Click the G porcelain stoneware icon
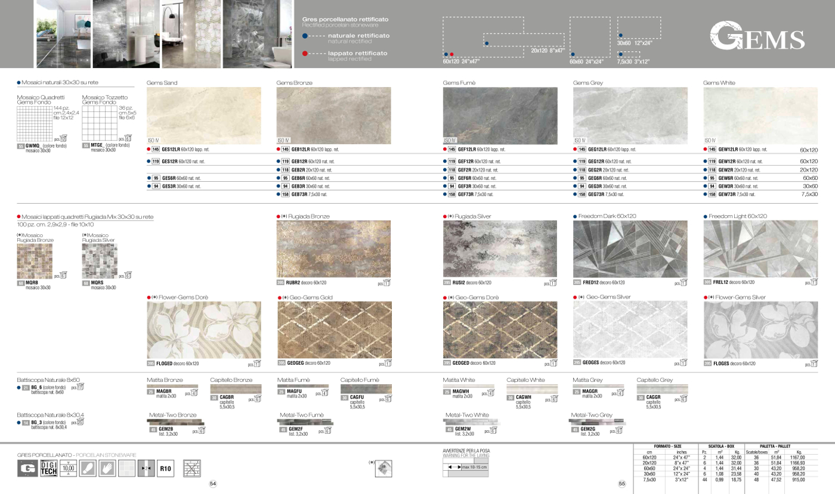 coord(27,469)
